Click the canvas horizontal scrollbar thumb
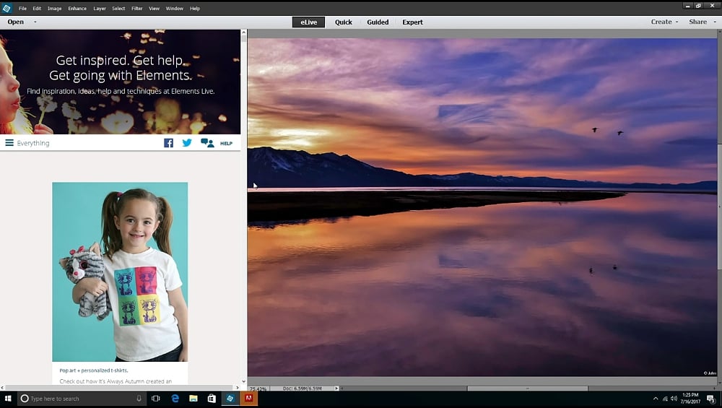 [x=528, y=389]
